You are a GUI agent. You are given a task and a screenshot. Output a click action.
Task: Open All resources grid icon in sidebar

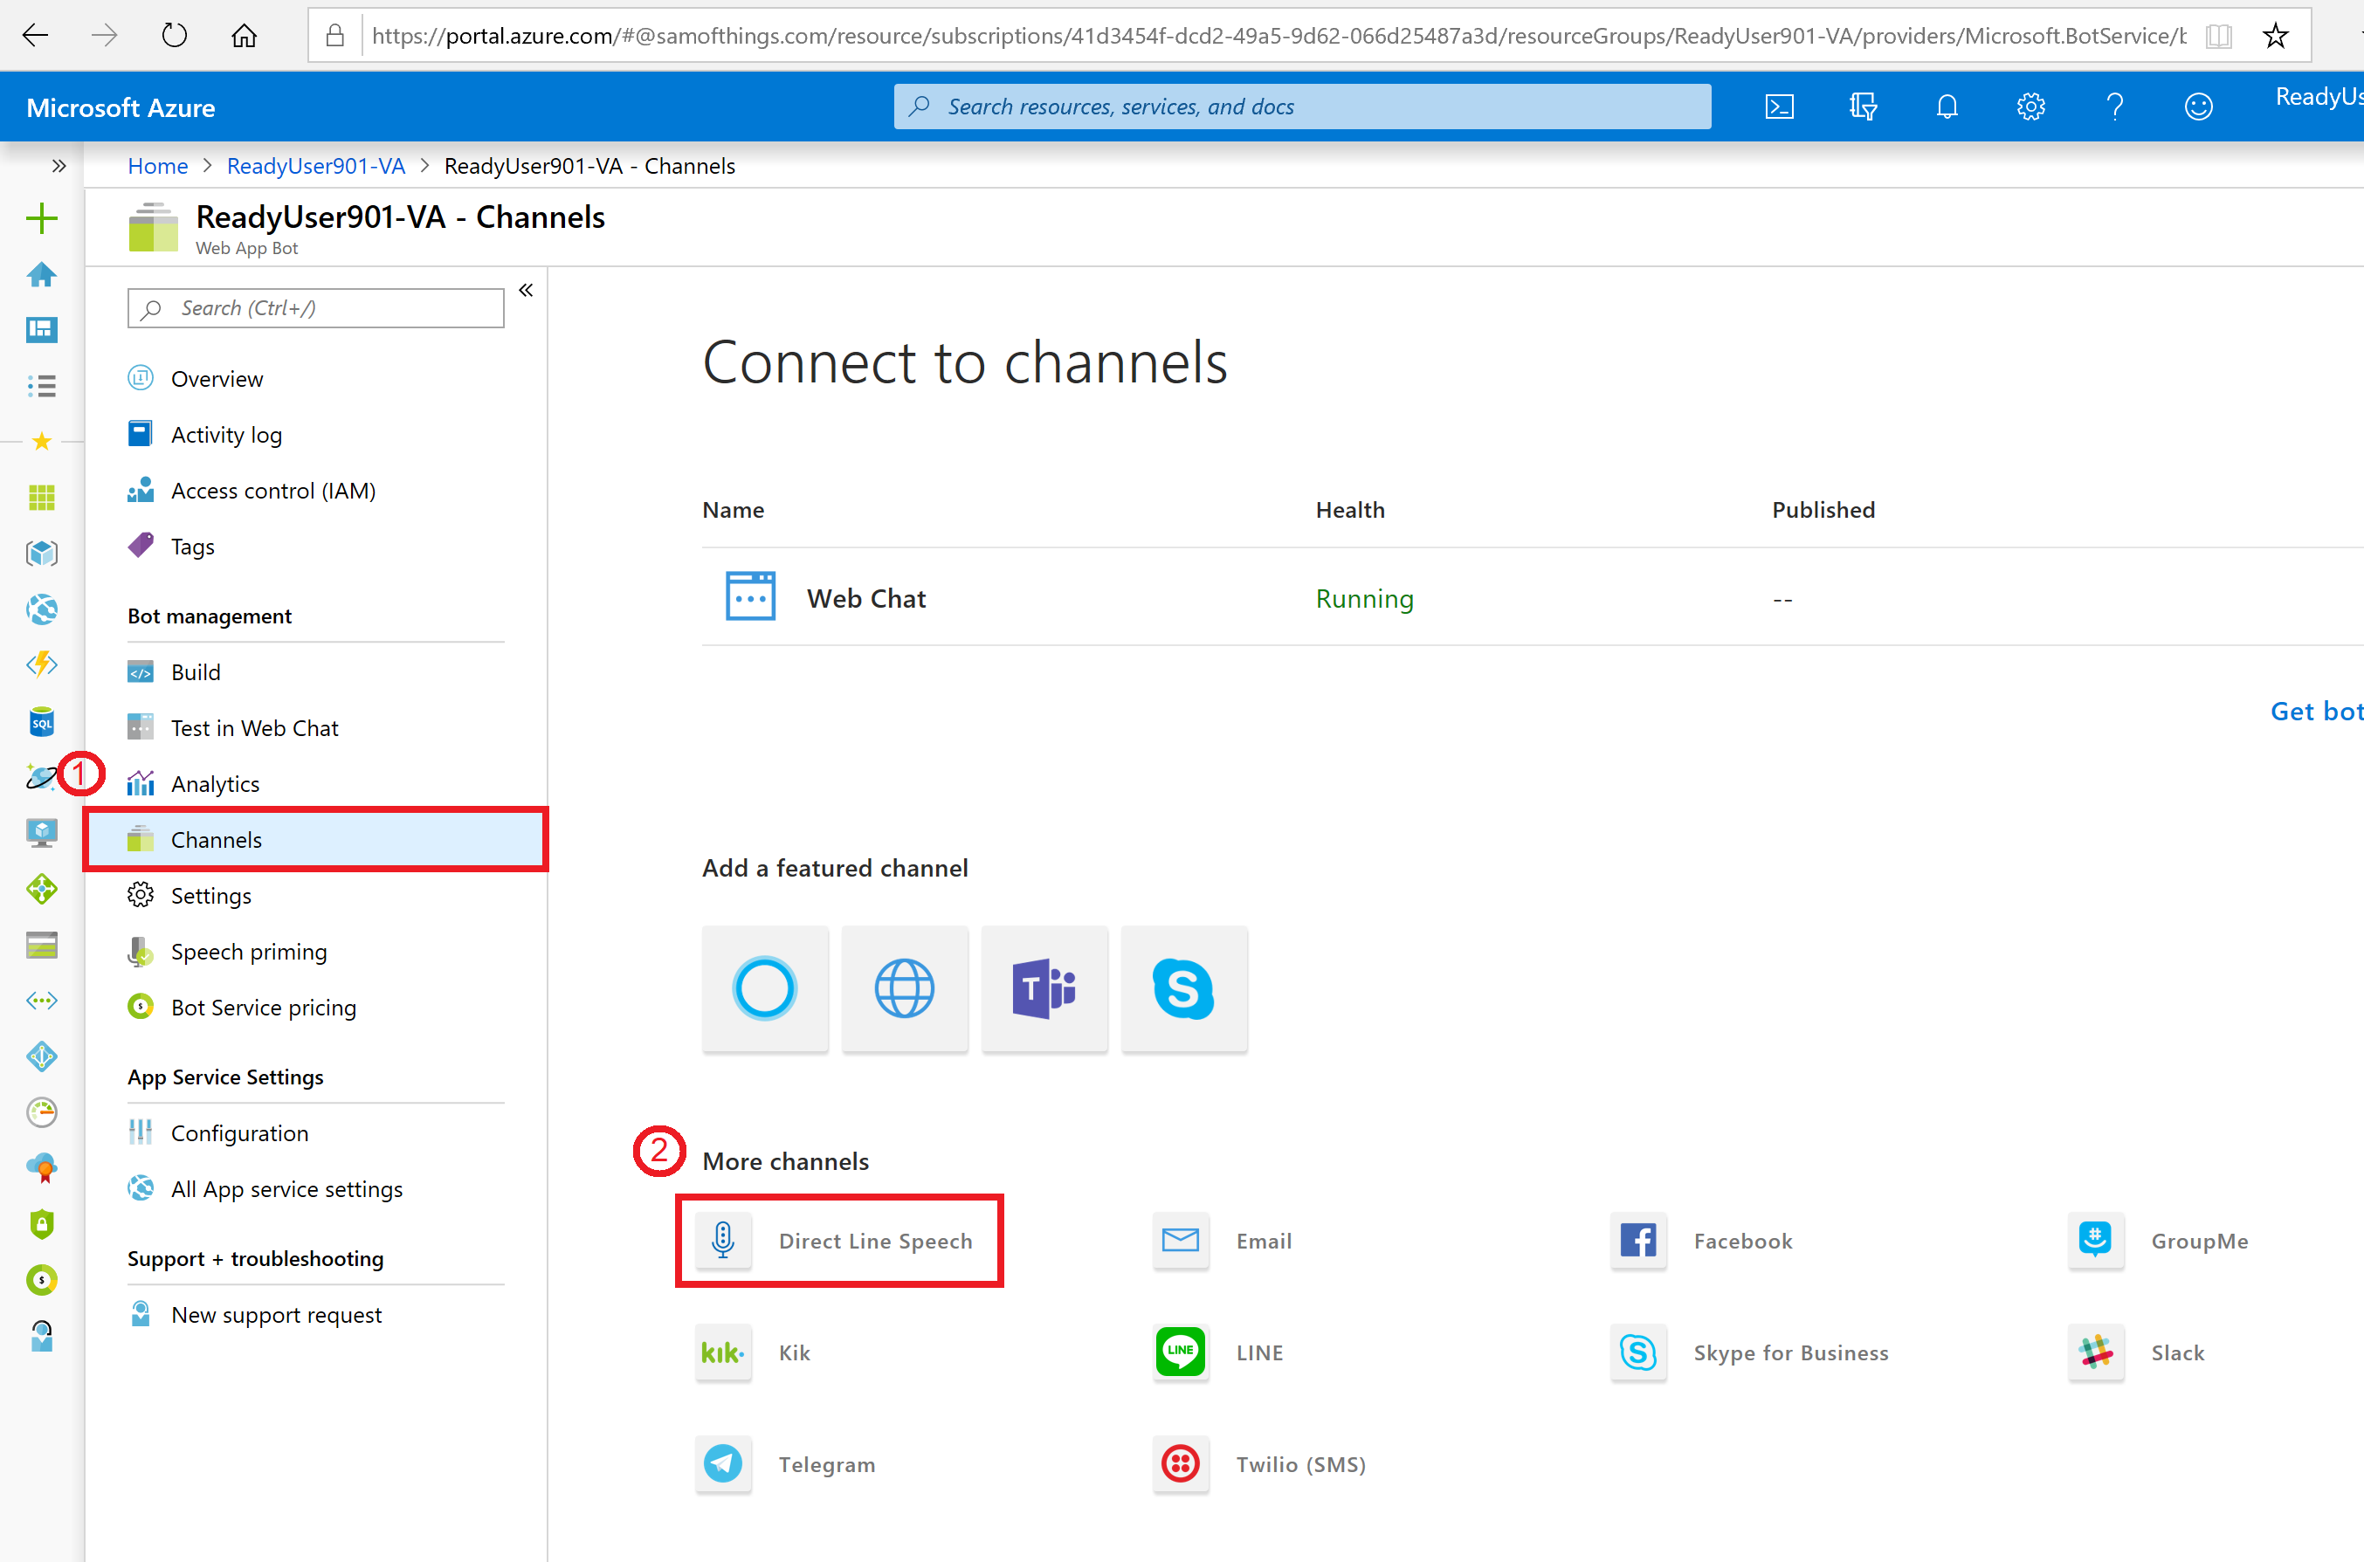point(42,497)
